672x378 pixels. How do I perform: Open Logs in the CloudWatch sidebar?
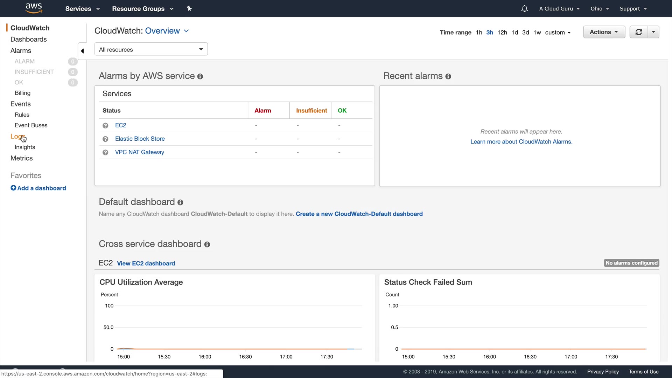[17, 136]
